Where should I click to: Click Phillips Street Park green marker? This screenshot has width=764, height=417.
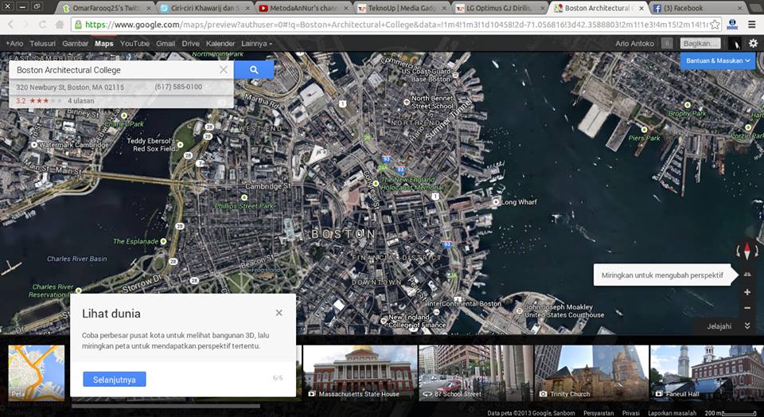click(244, 198)
